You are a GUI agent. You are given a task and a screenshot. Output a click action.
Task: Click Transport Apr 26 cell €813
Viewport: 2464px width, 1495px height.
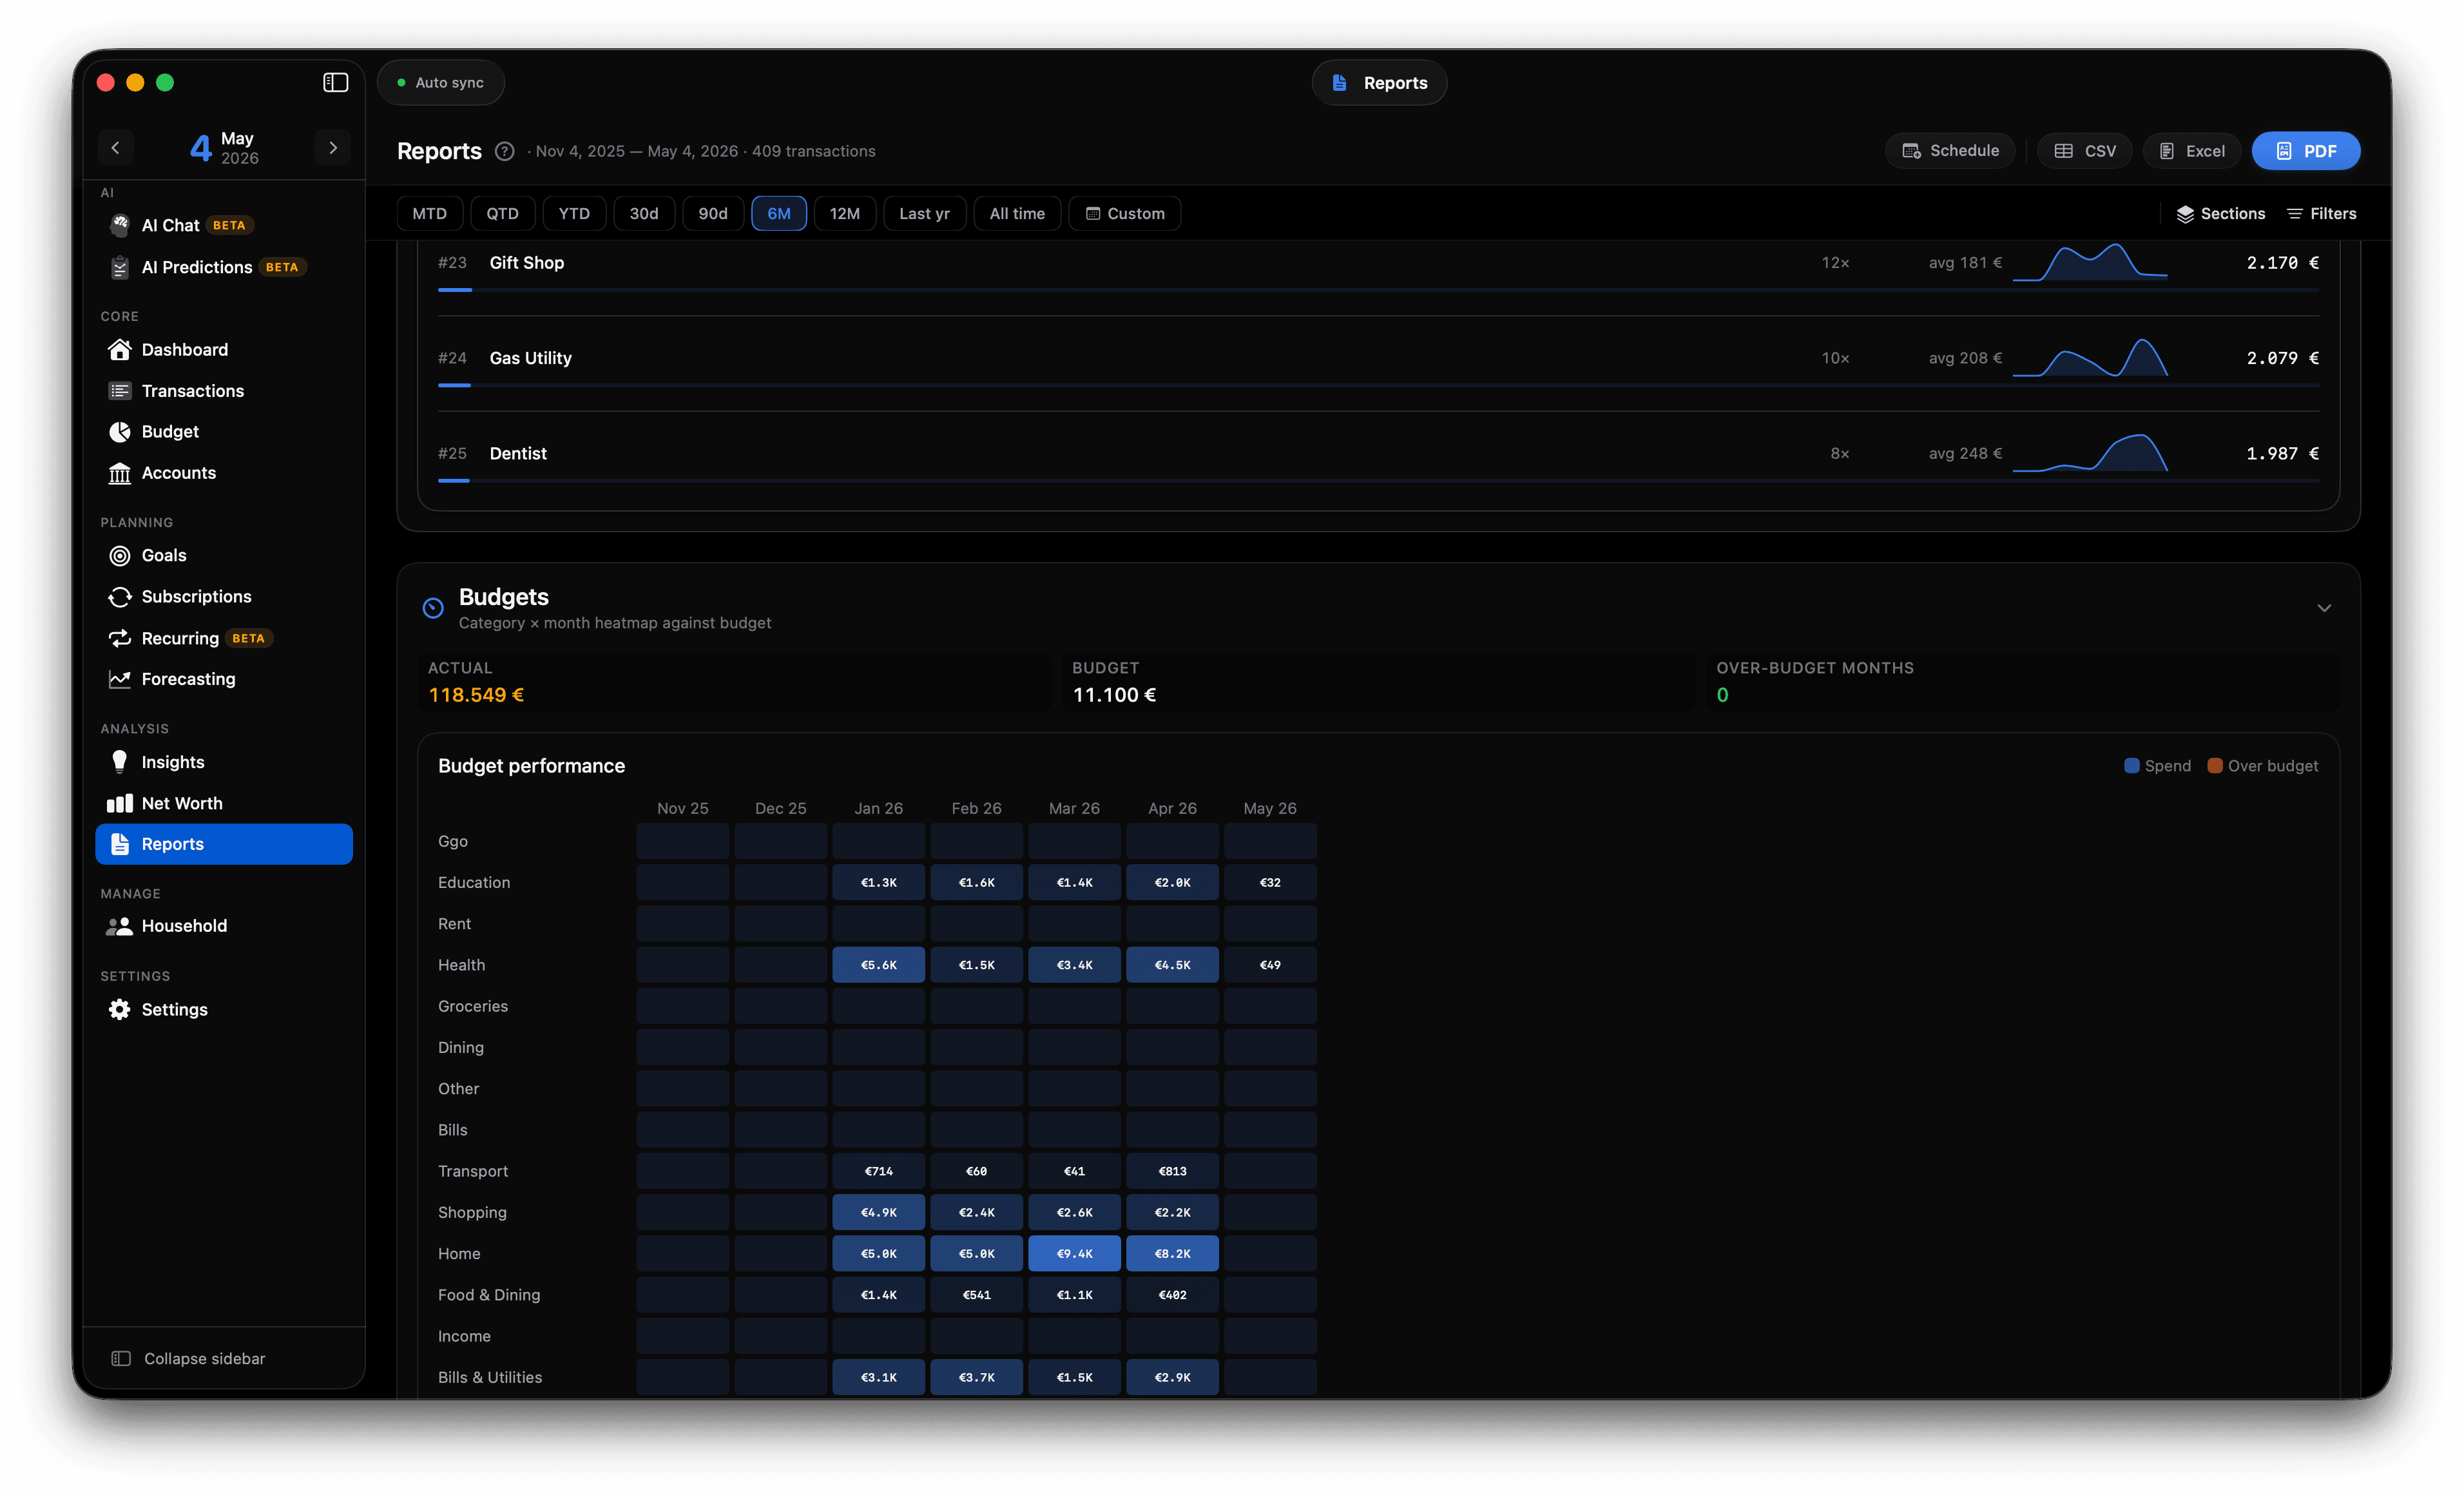click(1173, 1171)
